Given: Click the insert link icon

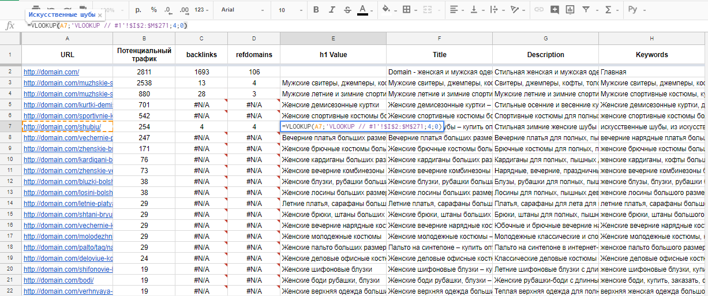Looking at the screenshot, I should (539, 10).
